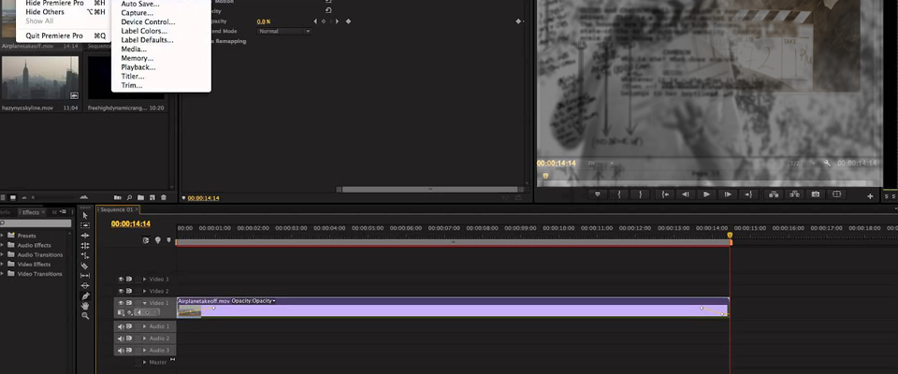The width and height of the screenshot is (898, 374).
Task: Collapse the Video 1 track
Action: pyautogui.click(x=144, y=303)
